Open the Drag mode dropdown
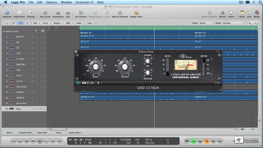 [x=233, y=23]
